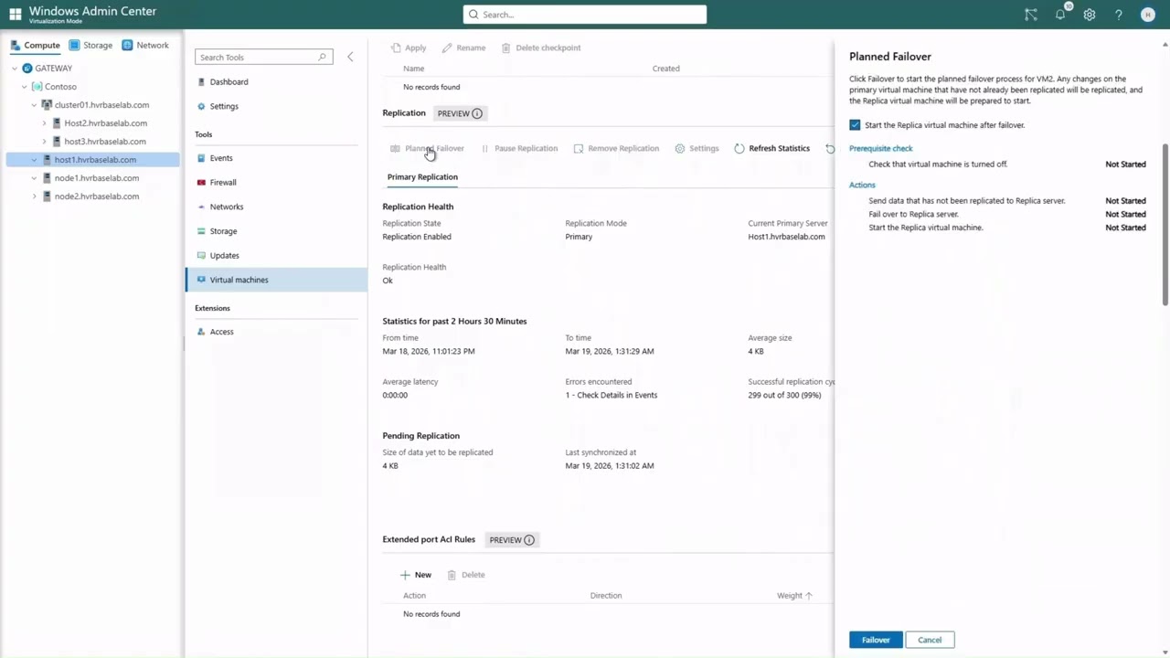Viewport: 1170px width, 658px height.
Task: Open the notifications bell icon
Action: point(1060,15)
